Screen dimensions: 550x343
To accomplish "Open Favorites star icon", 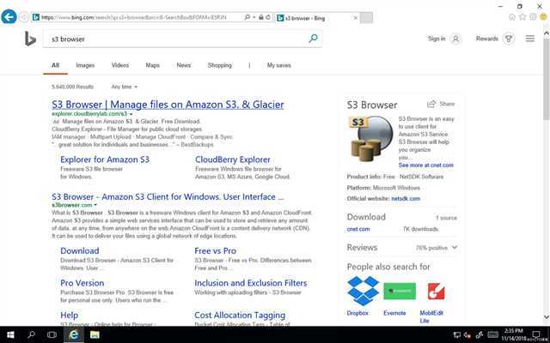I will 522,17.
